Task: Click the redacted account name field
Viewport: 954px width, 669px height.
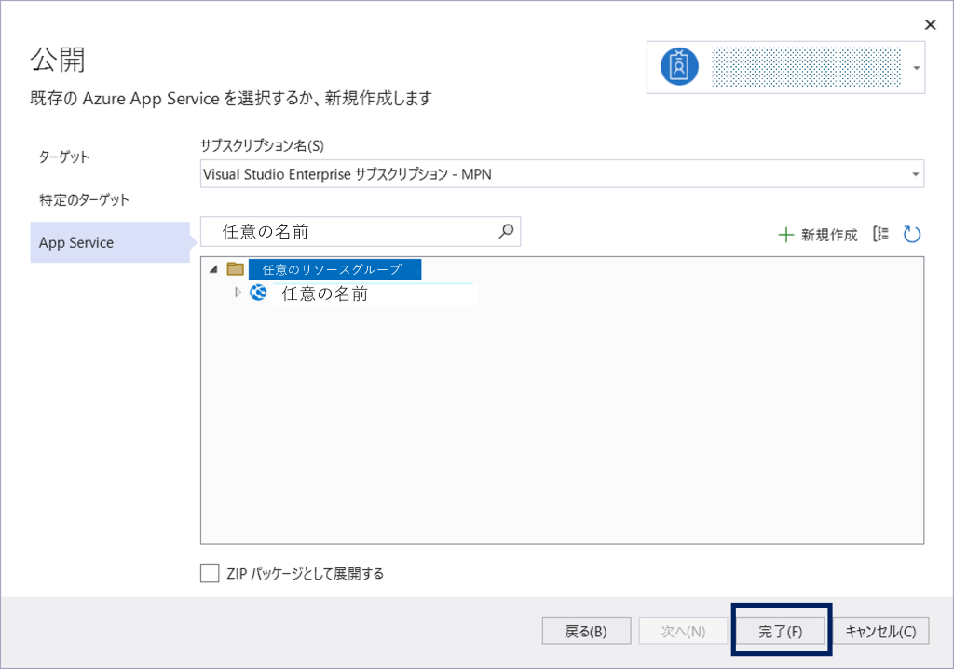Action: pyautogui.click(x=806, y=67)
